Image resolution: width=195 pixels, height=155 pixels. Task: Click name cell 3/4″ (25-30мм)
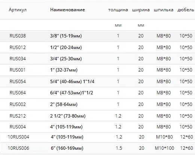point(66,59)
